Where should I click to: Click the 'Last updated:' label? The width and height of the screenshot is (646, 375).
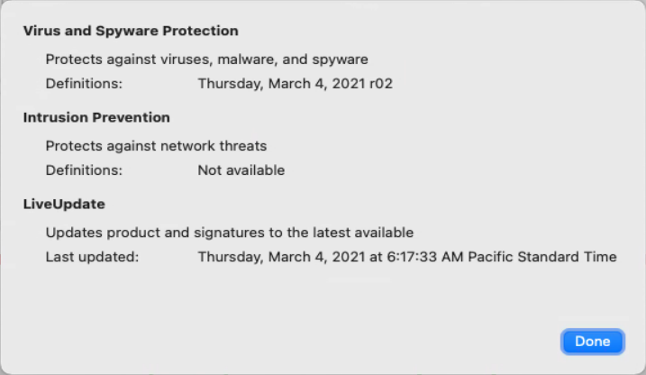tap(92, 257)
